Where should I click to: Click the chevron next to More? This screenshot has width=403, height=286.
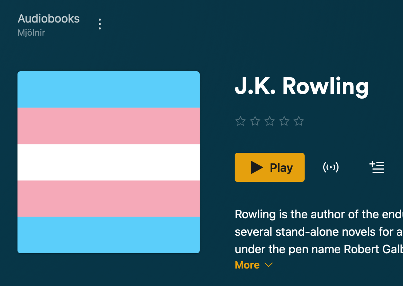(268, 265)
